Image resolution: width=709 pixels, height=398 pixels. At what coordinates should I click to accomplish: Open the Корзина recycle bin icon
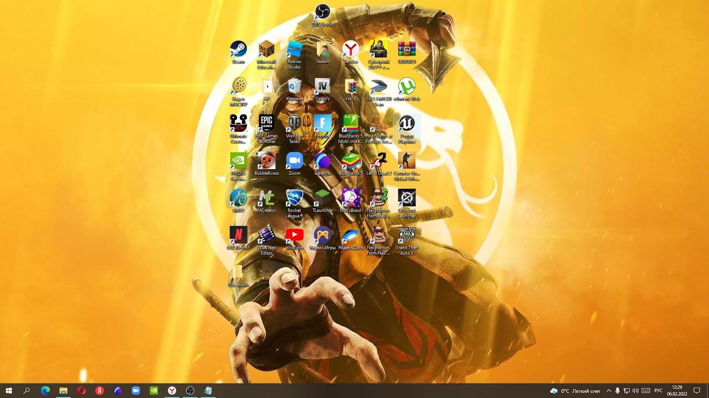[x=295, y=90]
